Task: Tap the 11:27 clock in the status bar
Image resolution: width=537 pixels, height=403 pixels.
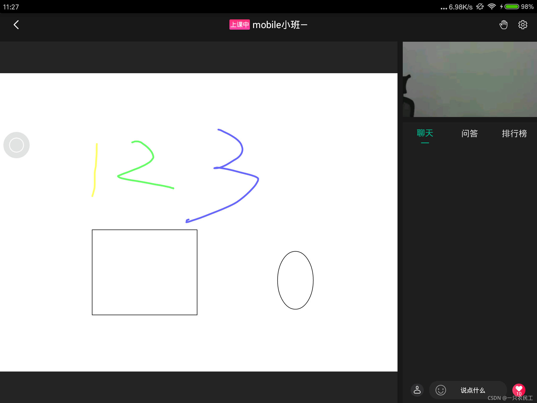Action: coord(11,7)
